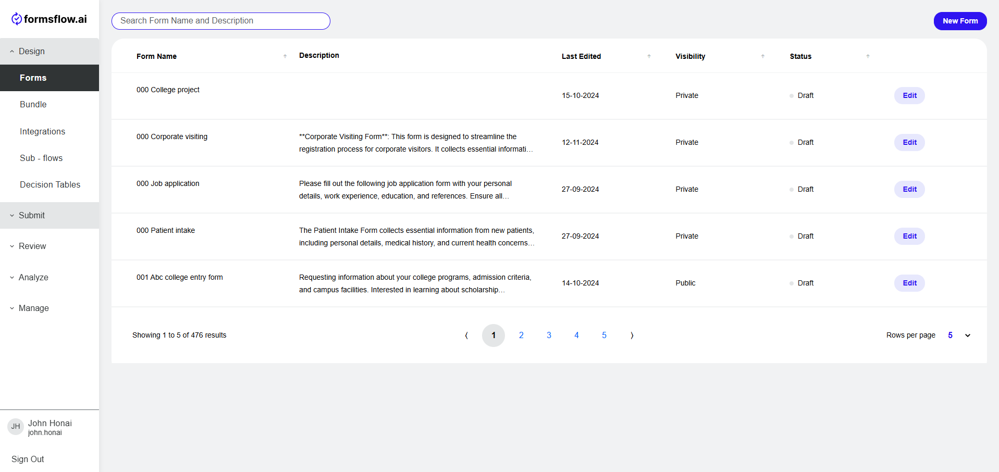The height and width of the screenshot is (472, 999).
Task: Expand the Manage section
Action: (x=50, y=308)
